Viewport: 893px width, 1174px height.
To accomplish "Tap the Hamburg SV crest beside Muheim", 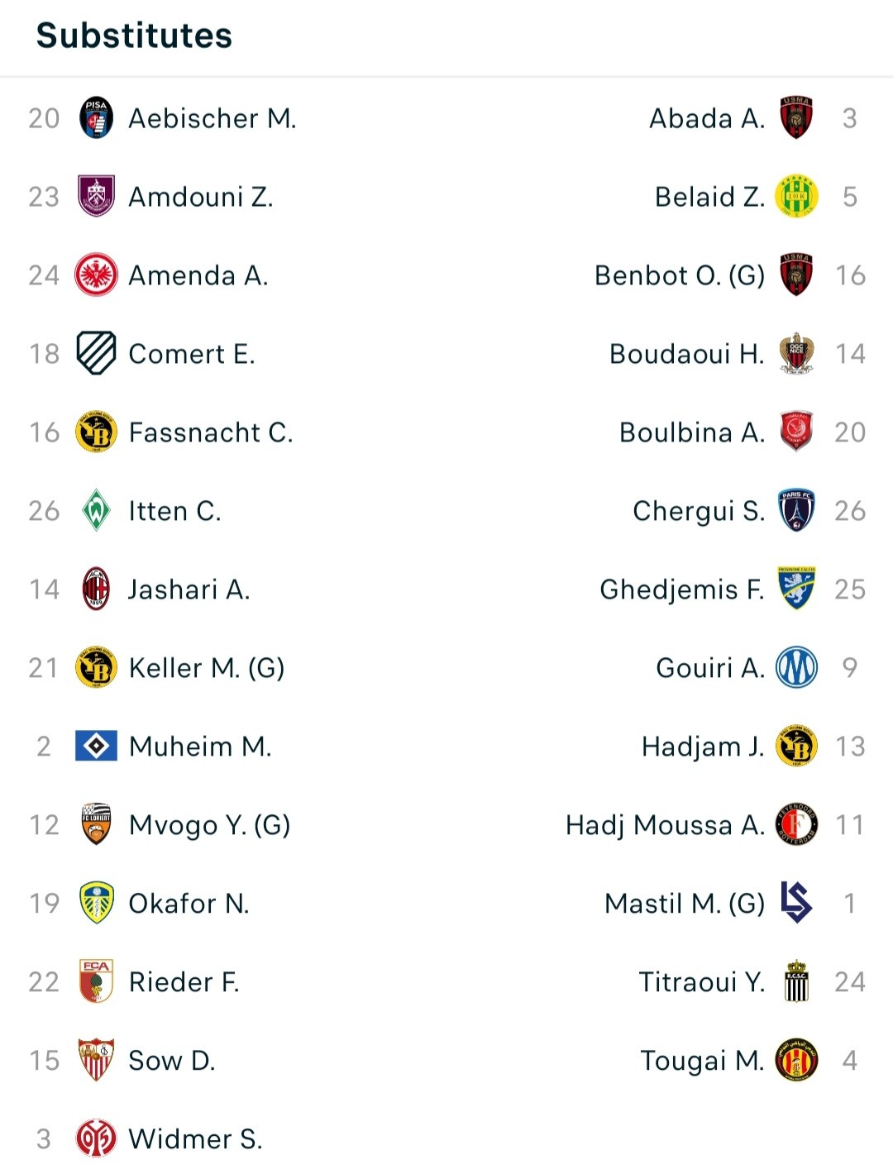I will coord(96,746).
